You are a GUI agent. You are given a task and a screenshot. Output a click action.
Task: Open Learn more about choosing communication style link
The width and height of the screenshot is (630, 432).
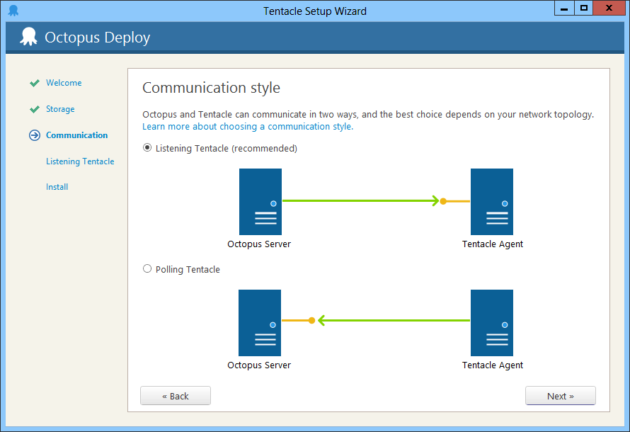247,127
